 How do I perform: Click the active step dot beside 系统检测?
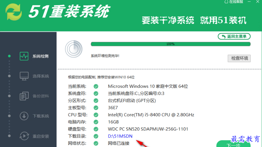(x=9, y=56)
